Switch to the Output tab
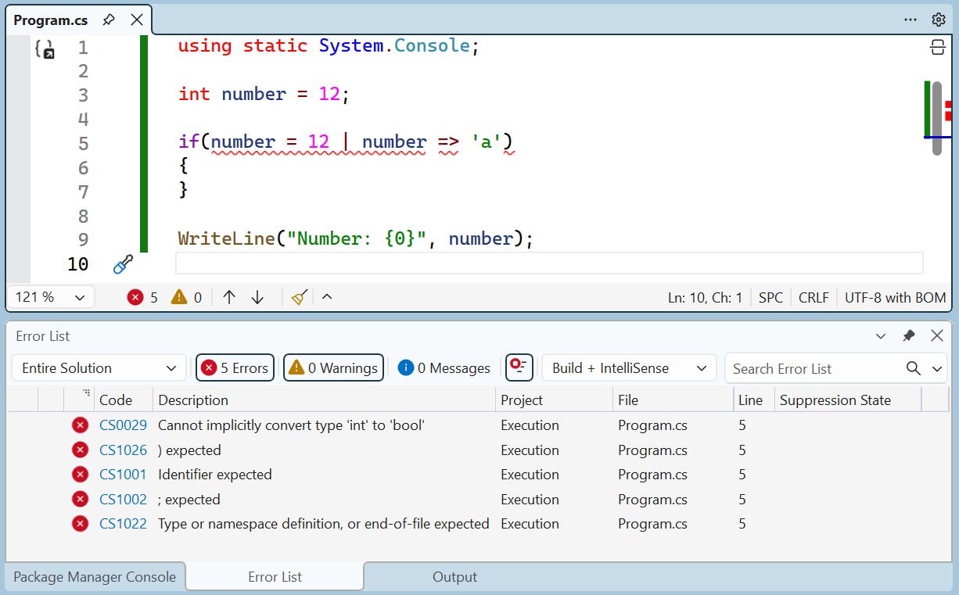959x595 pixels. click(x=454, y=577)
